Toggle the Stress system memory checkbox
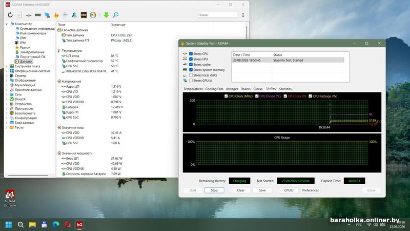This screenshot has height=231, width=410. click(191, 70)
